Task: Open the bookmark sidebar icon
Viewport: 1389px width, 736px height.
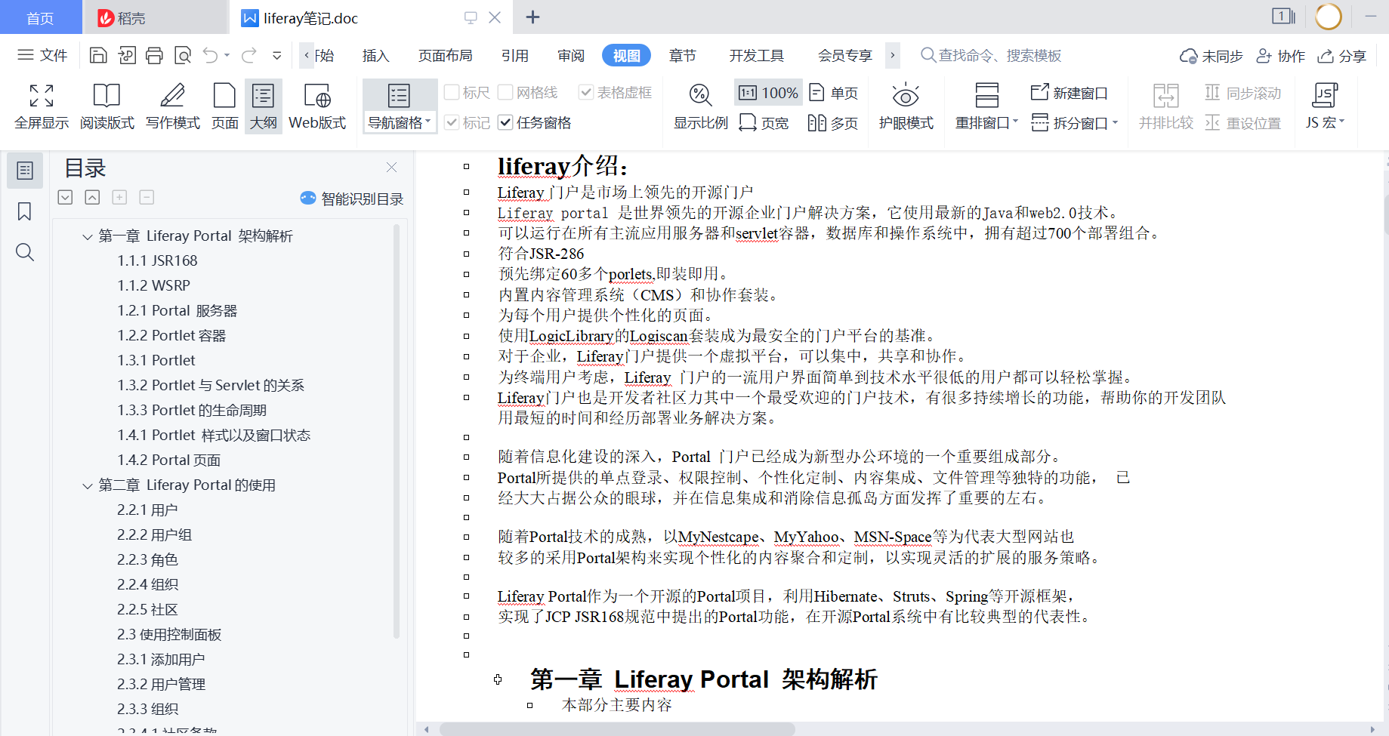Action: coord(25,211)
